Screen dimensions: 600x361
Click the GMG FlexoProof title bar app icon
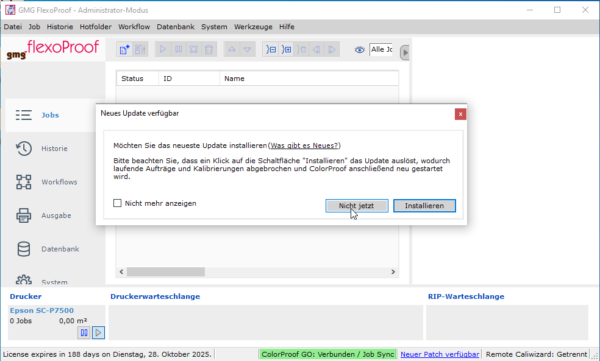tap(10, 10)
